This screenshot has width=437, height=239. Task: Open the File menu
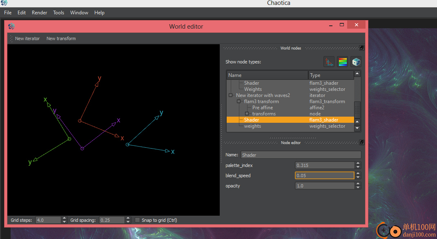tap(8, 13)
